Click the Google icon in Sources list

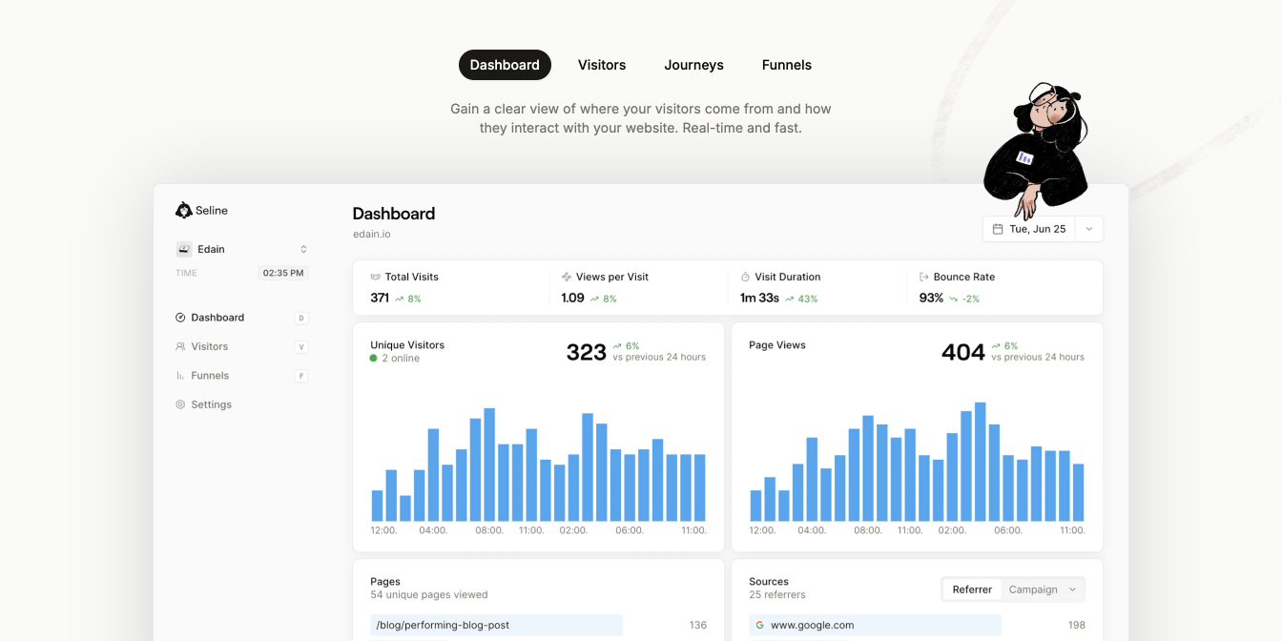[x=760, y=626]
